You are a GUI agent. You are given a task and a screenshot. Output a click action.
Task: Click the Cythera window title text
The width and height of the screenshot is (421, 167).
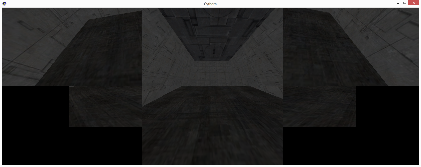tap(210, 4)
